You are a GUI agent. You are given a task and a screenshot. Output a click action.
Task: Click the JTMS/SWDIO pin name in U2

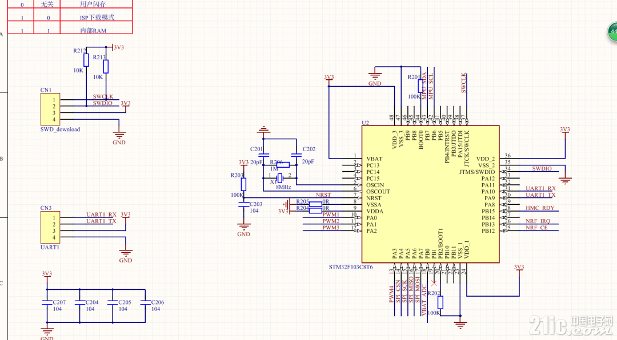pos(477,172)
